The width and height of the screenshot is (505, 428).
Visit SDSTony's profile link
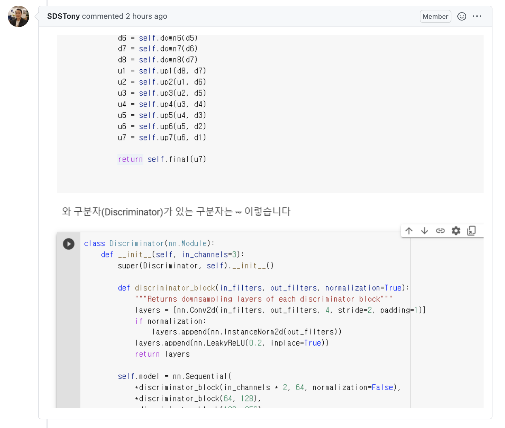point(63,16)
